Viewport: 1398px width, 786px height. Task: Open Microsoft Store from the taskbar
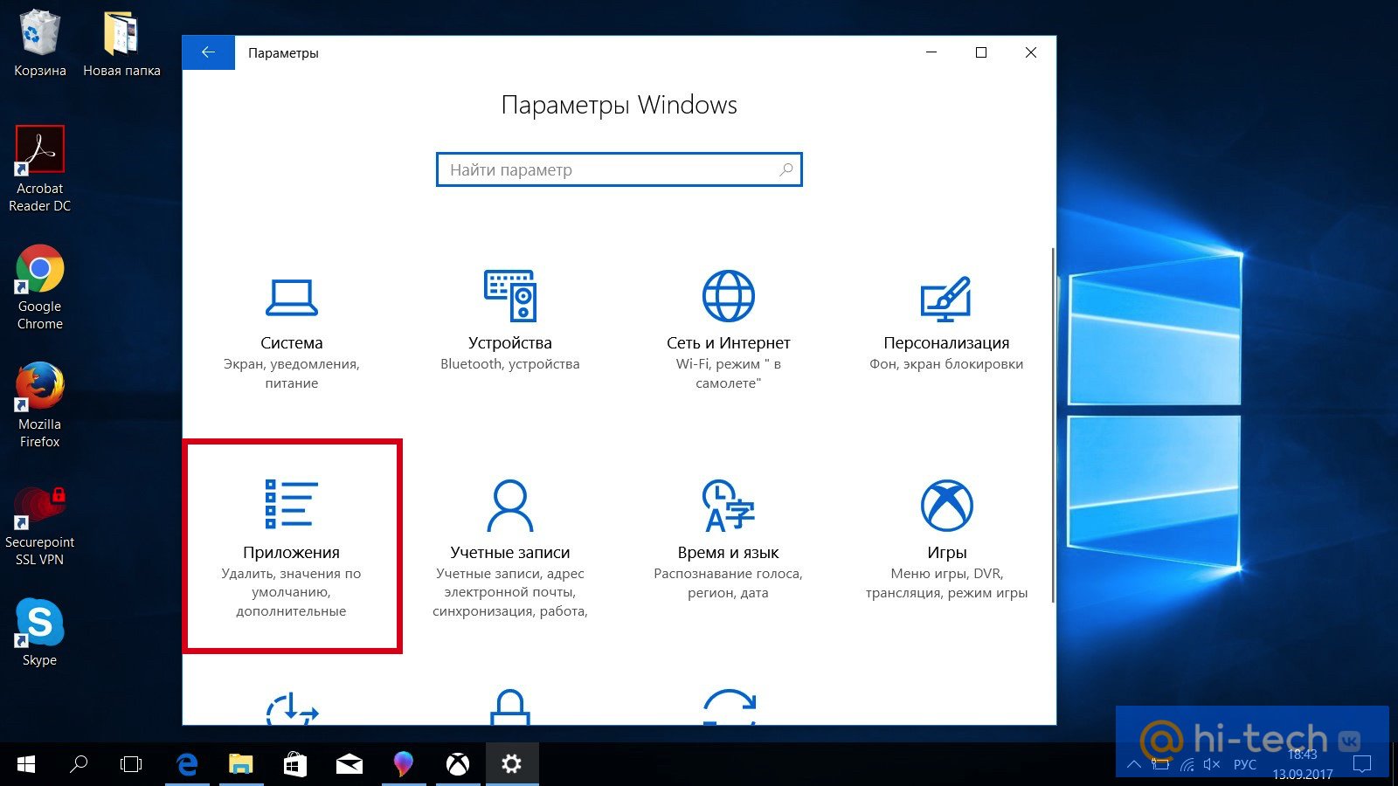(x=295, y=765)
